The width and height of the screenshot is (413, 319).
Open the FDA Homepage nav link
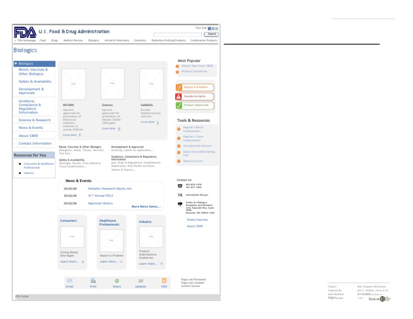[x=26, y=40]
